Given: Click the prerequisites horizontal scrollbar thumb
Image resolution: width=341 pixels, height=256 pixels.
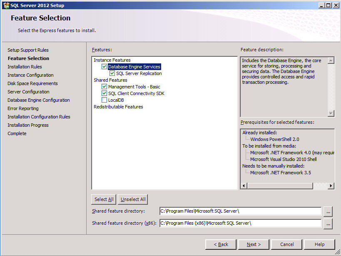Looking at the screenshot, I should point(280,186).
